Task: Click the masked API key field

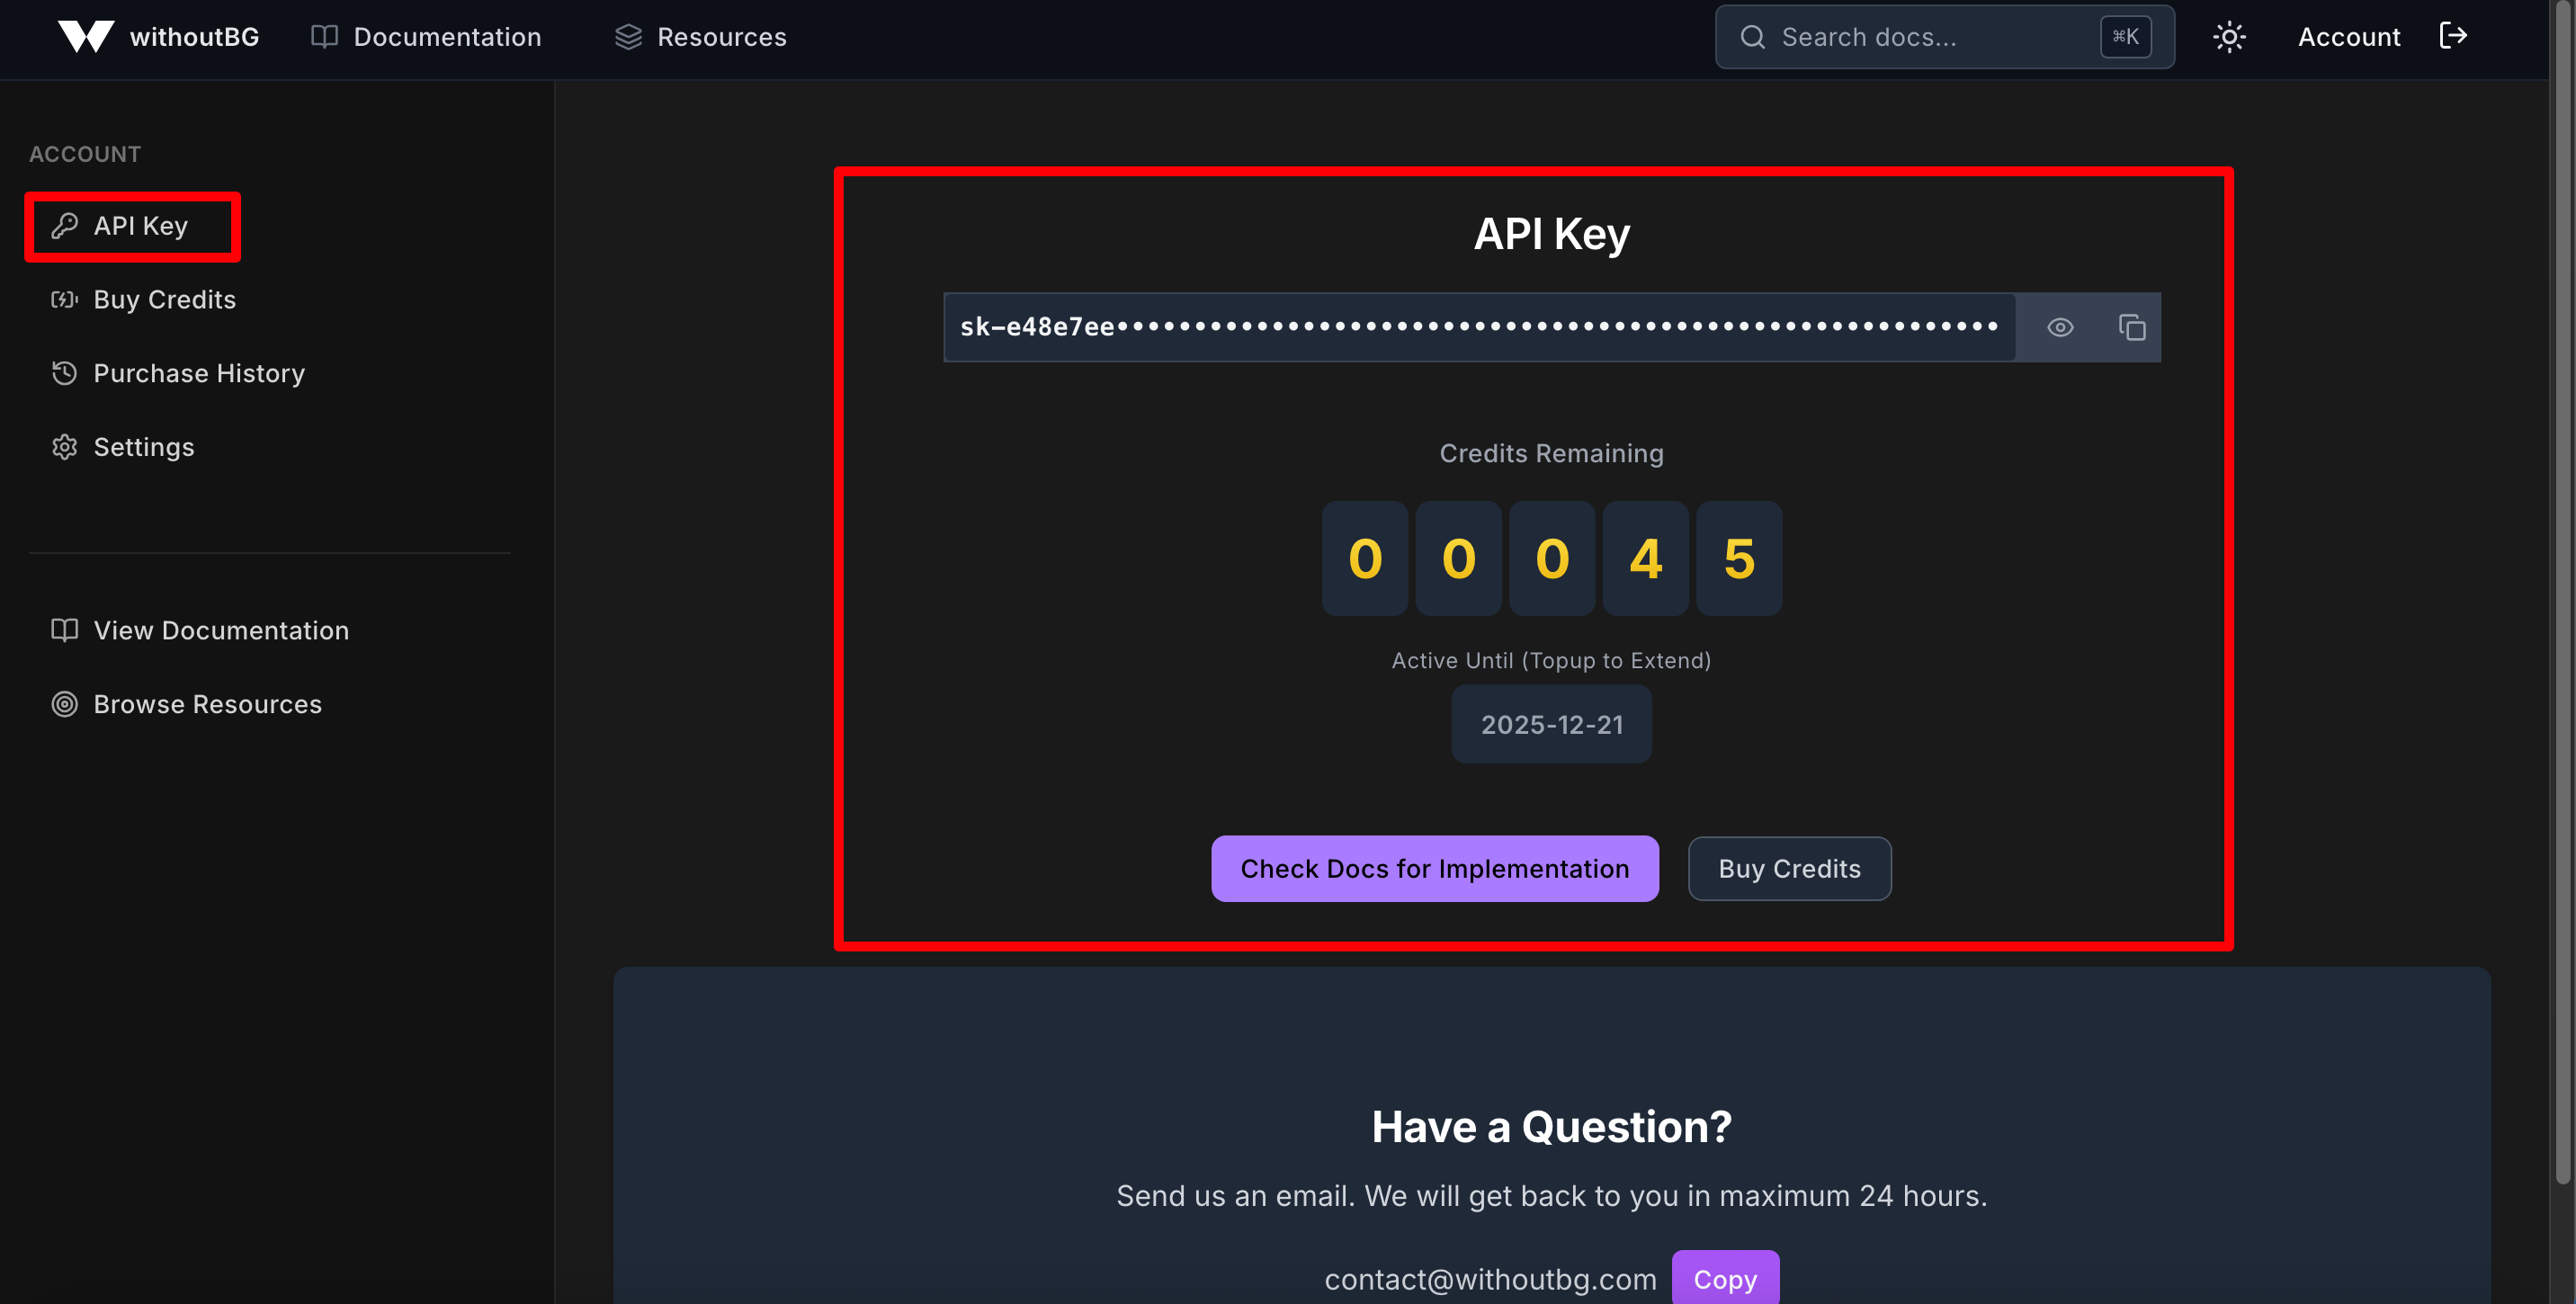Action: 1478,327
